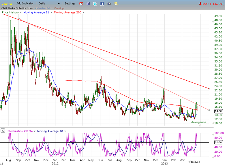Click the 14.97 current price label
Image resolution: width=225 pixels, height=165 pixels.
[219, 111]
